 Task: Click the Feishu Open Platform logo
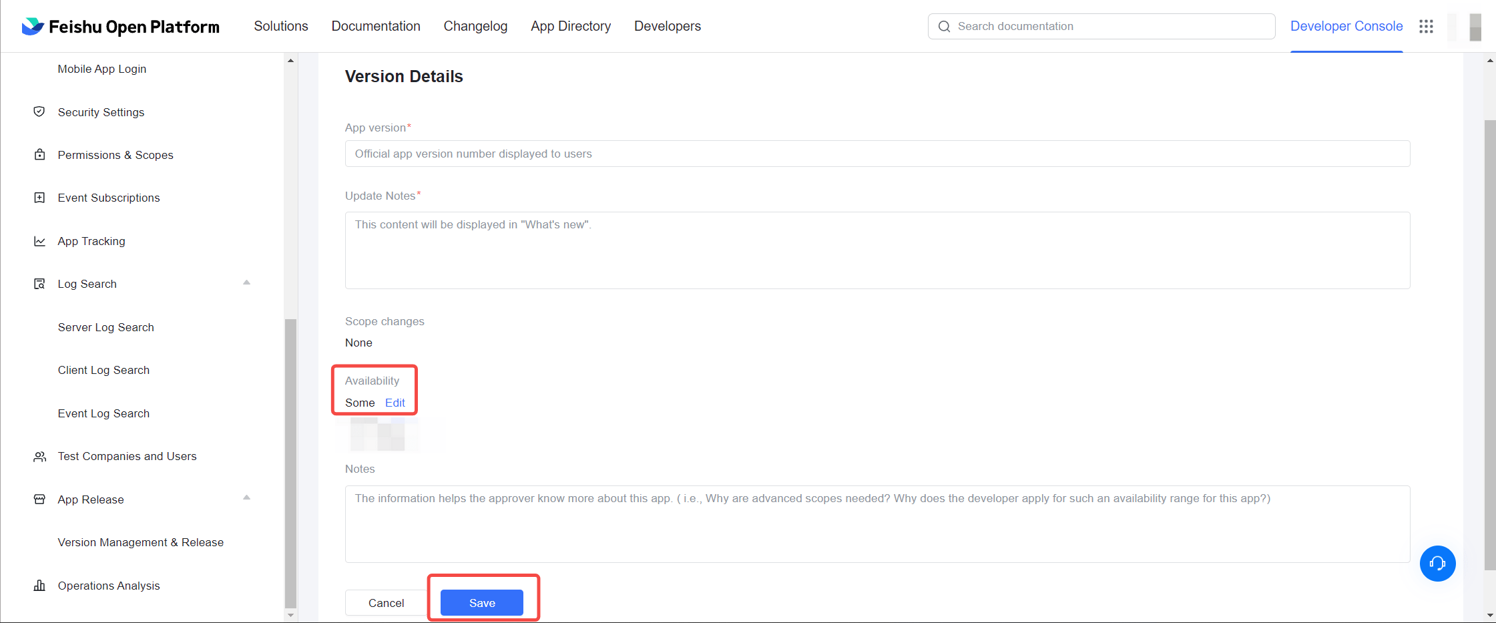(120, 27)
